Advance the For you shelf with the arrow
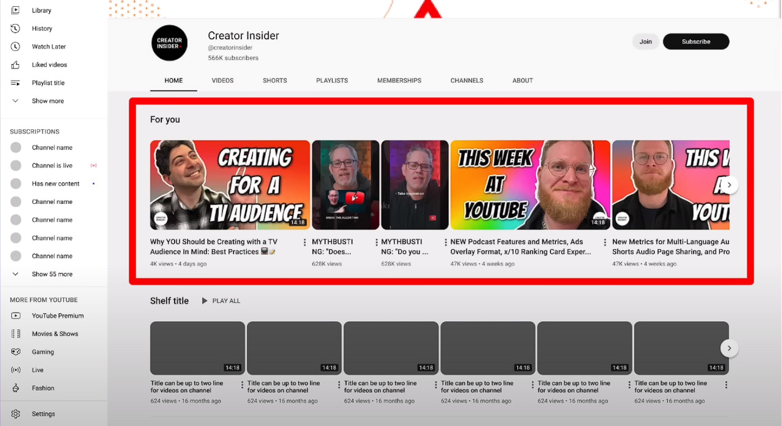Screen dimensions: 782x426 pyautogui.click(x=729, y=185)
